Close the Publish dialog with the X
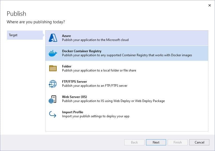The image size is (215, 151). tap(209, 5)
